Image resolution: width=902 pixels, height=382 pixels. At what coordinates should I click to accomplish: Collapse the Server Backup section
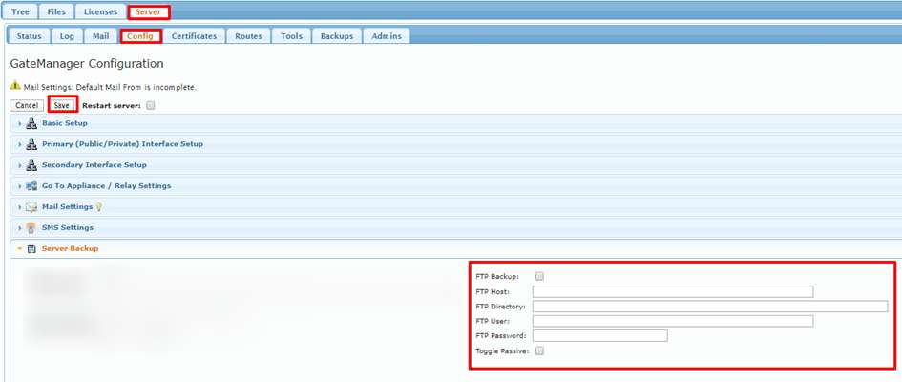coord(455,249)
